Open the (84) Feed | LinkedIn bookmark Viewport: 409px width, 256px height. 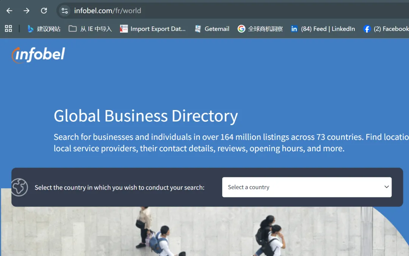[323, 29]
